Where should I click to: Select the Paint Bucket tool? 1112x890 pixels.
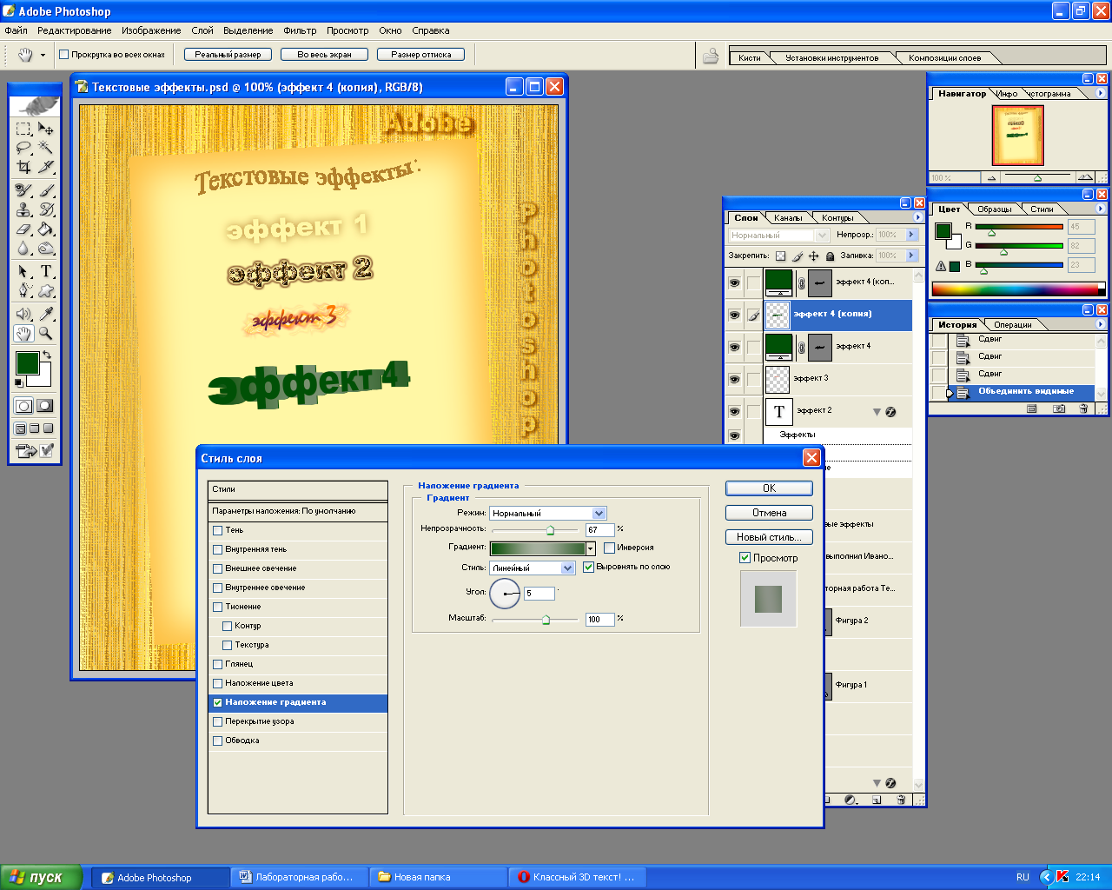(x=46, y=229)
